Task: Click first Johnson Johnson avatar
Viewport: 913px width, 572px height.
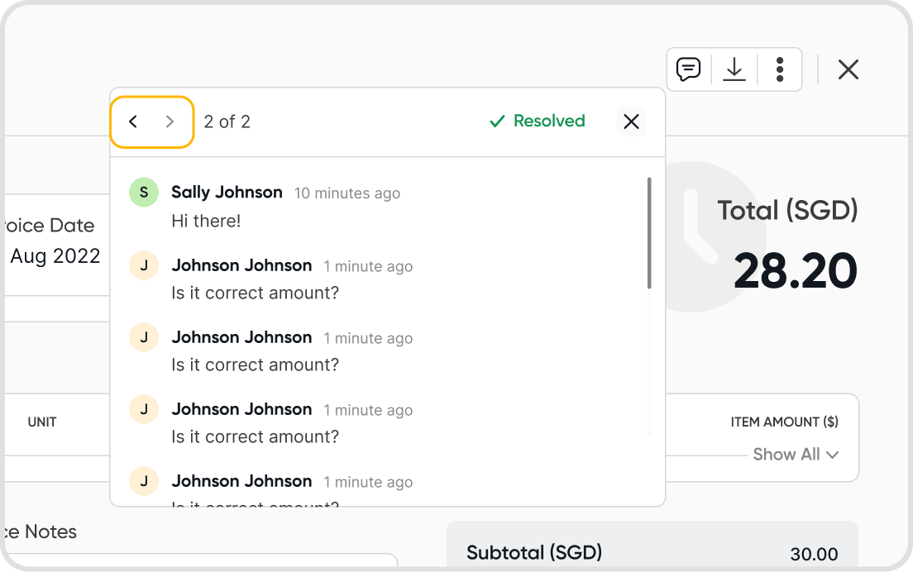Action: pos(144,266)
